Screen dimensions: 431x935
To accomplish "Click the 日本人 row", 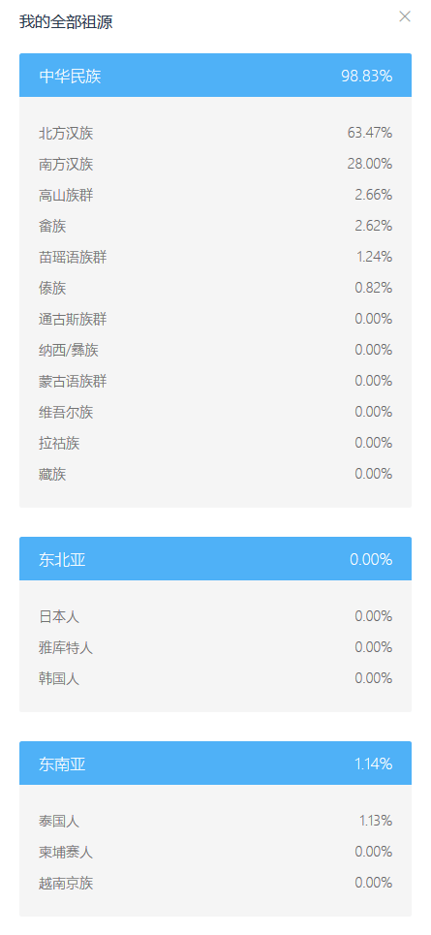I will click(x=215, y=616).
